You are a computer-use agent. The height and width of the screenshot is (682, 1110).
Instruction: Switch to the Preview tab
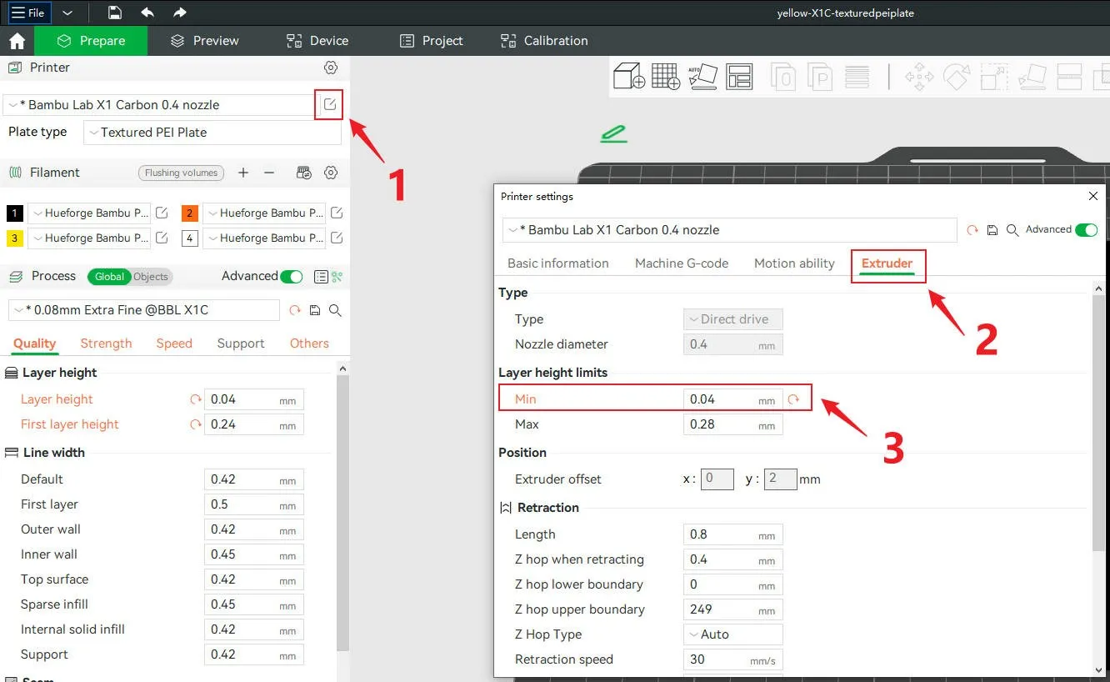coord(205,41)
